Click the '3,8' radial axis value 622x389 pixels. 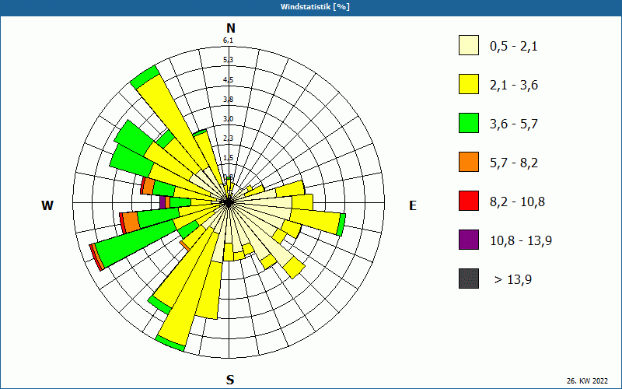pyautogui.click(x=228, y=100)
